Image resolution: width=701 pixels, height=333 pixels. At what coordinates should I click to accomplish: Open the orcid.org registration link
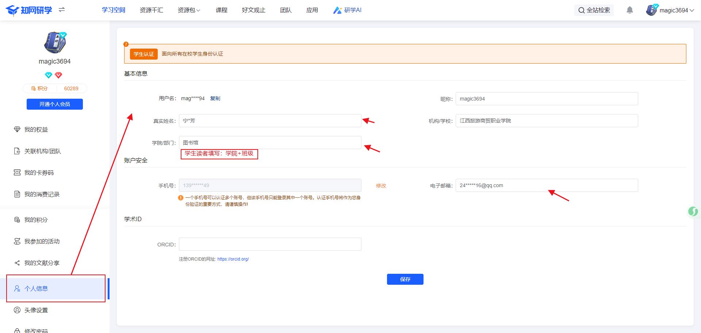pyautogui.click(x=233, y=259)
